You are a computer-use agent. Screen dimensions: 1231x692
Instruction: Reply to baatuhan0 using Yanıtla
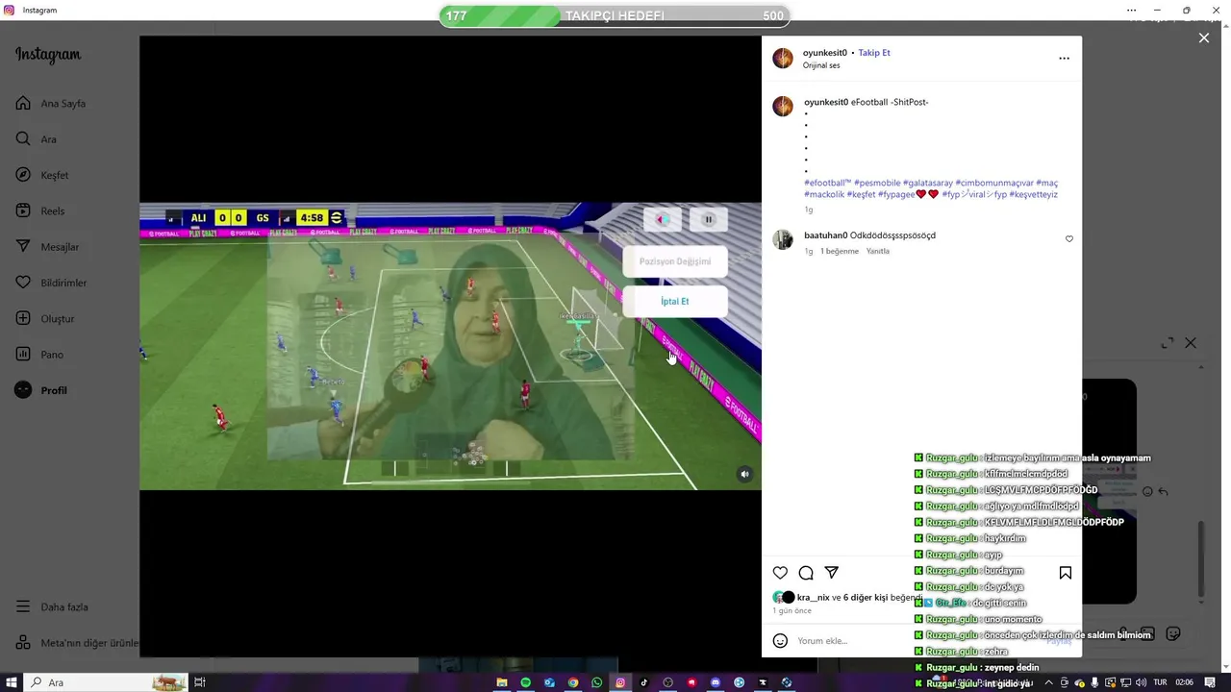click(878, 251)
